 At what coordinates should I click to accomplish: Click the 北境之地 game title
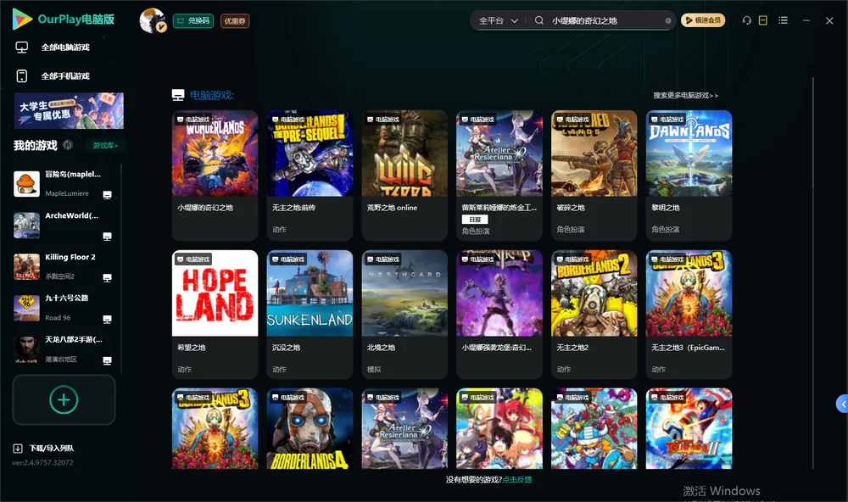[x=381, y=348]
